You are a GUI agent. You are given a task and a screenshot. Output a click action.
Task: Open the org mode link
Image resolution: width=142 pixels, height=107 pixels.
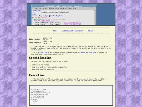point(81,53)
